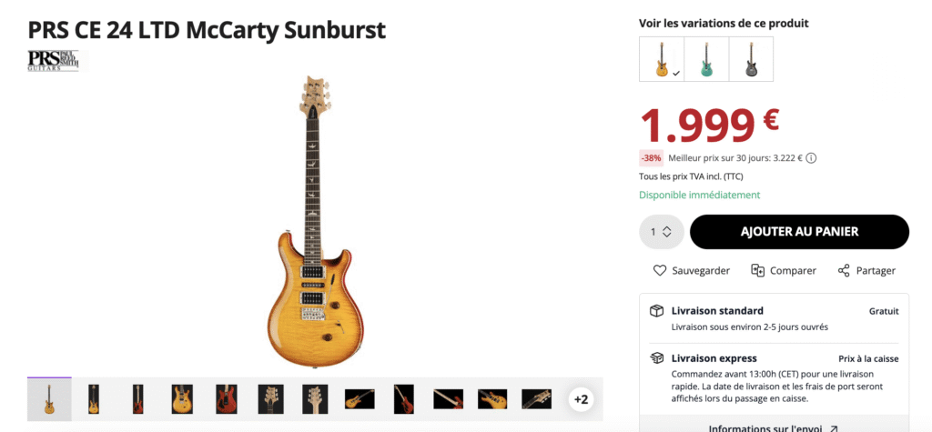Show the headstock front close-up thumbnail
Screen dimensions: 932x432
click(270, 398)
